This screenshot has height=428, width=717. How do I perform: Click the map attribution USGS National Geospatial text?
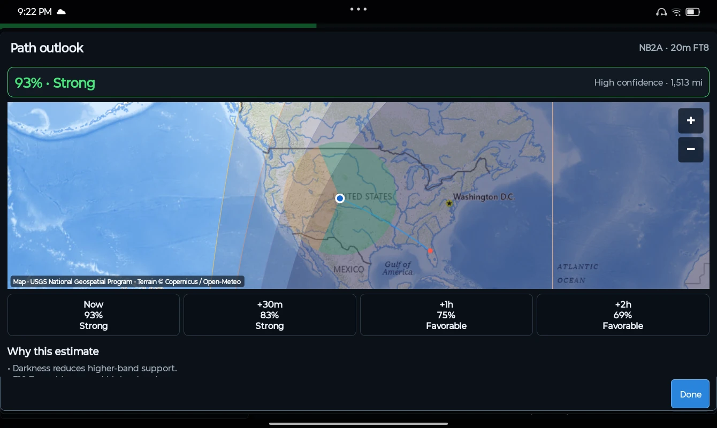point(127,281)
